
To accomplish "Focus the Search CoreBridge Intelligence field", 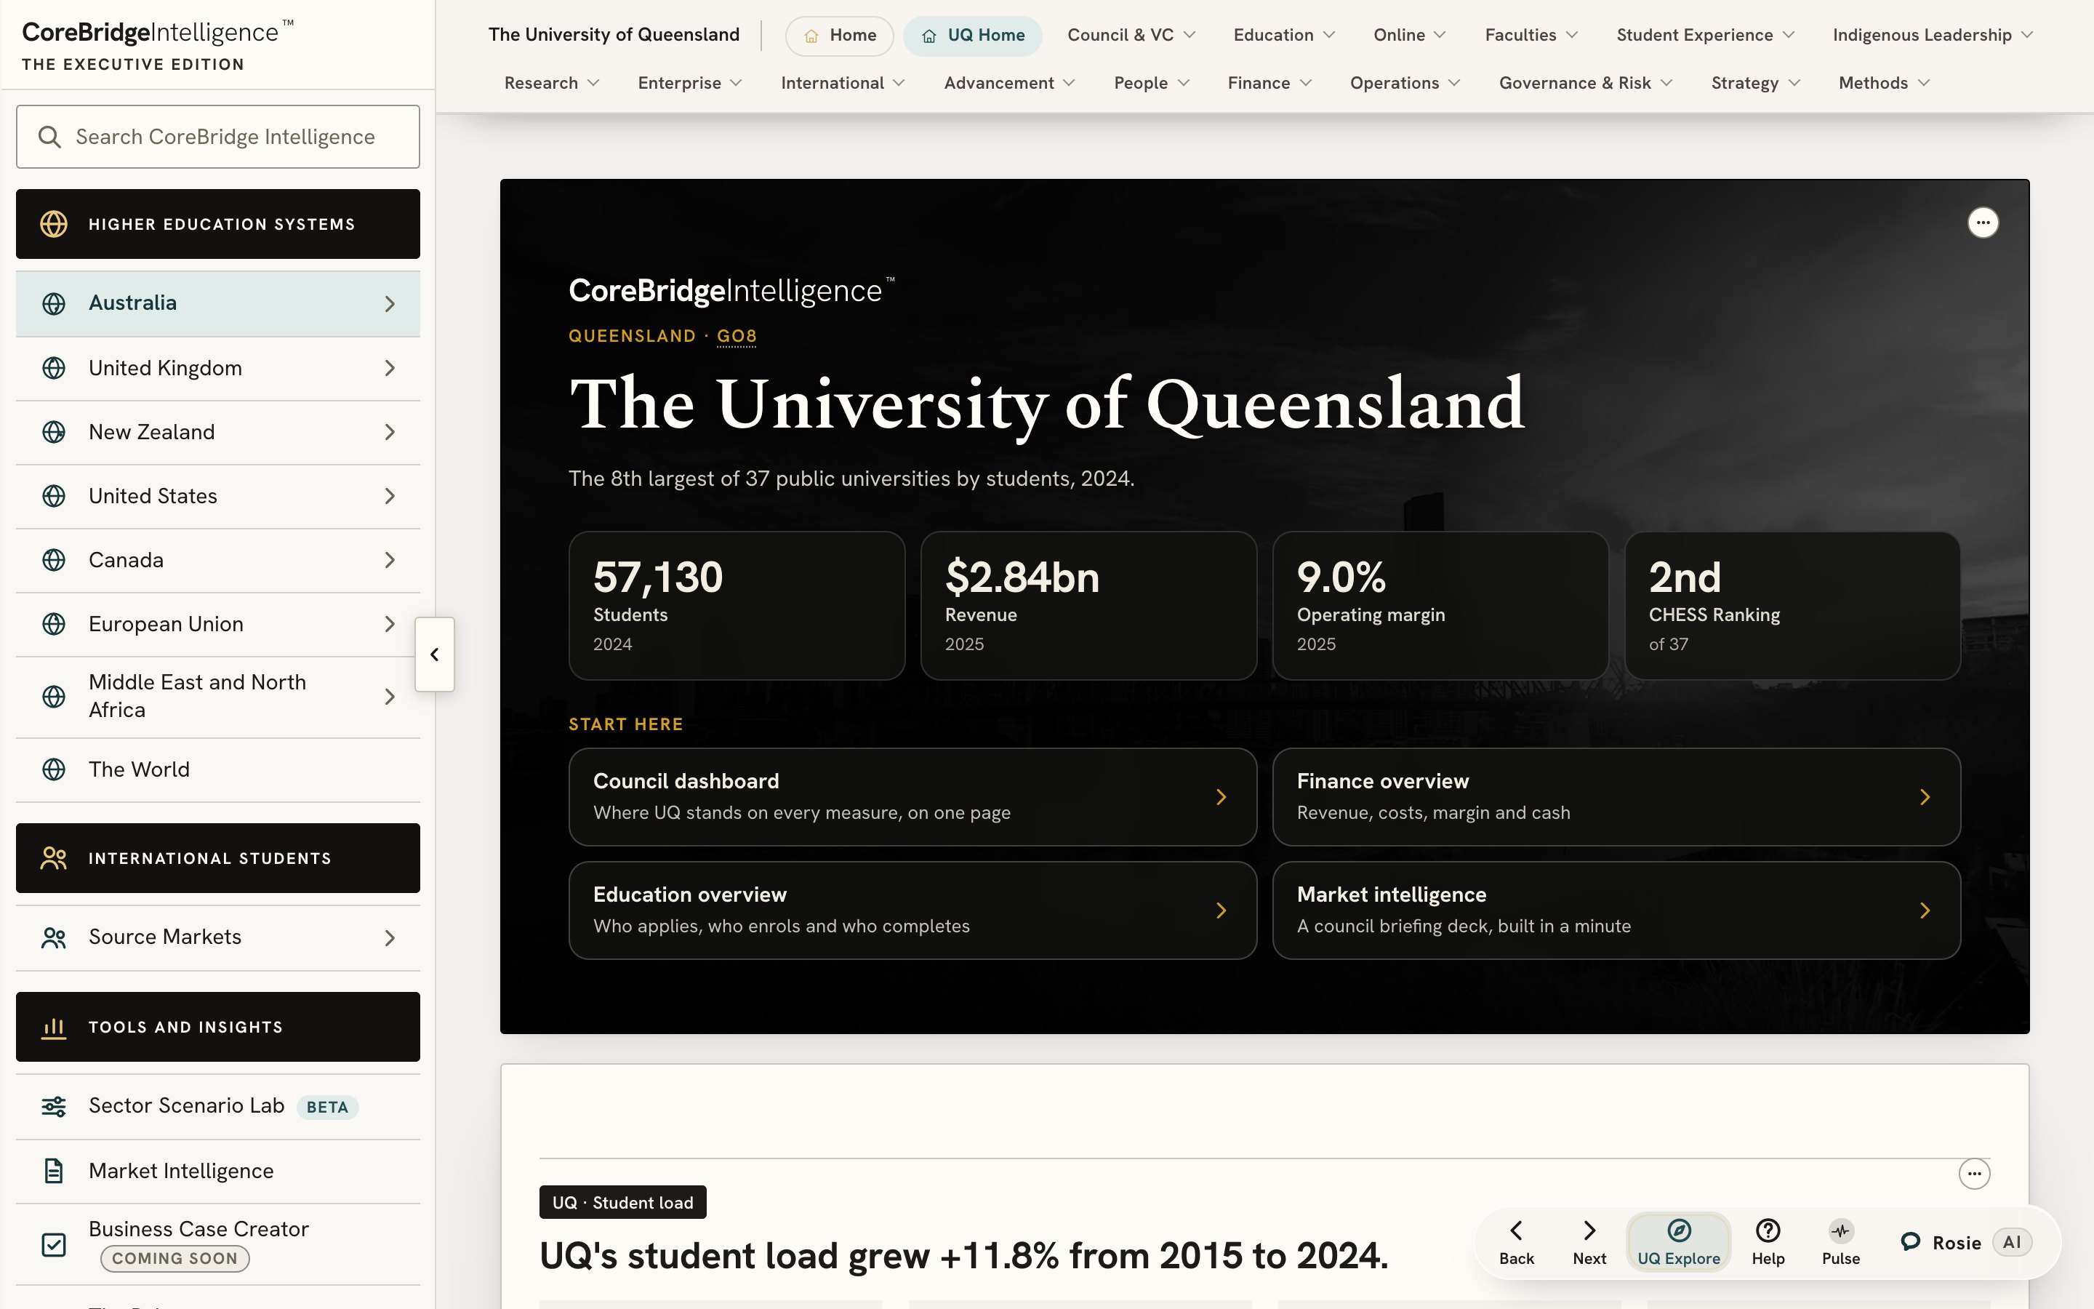I will click(x=218, y=137).
